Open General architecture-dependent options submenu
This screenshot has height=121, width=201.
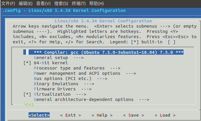[83, 99]
